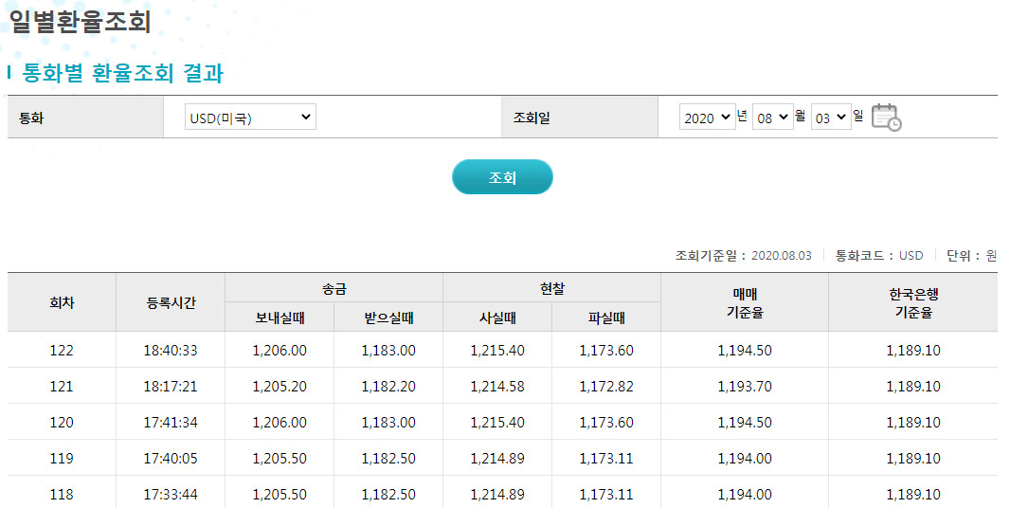Click the 매매 기준율 column header

coord(745,302)
